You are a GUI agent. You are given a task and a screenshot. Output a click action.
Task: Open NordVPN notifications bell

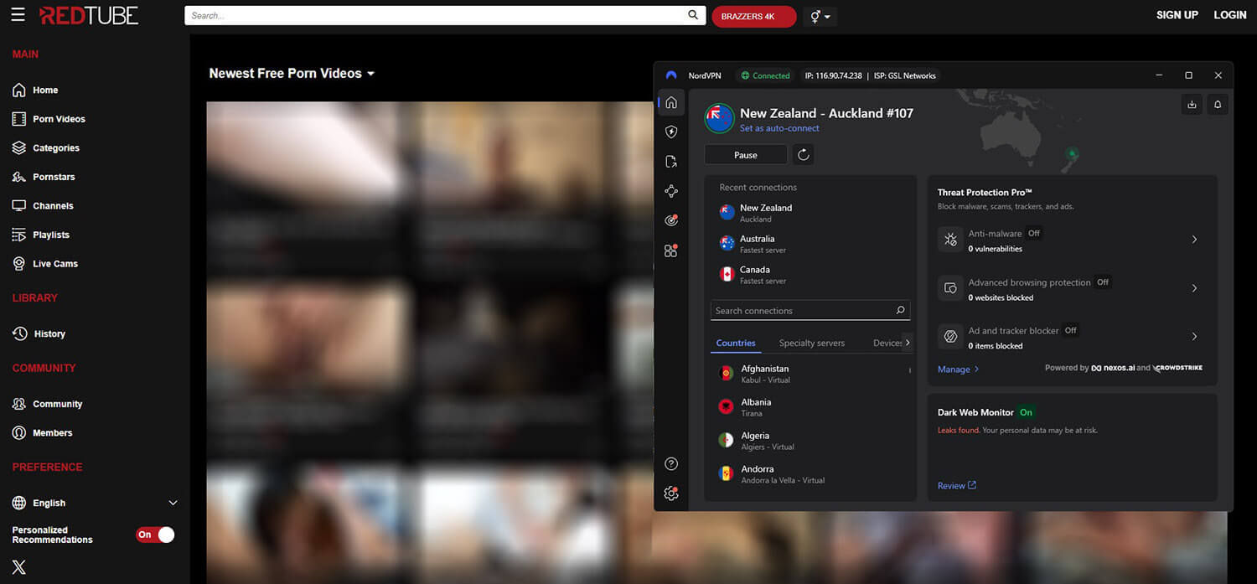click(1218, 104)
